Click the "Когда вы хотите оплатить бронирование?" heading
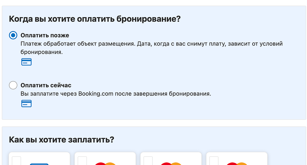 (x=95, y=19)
